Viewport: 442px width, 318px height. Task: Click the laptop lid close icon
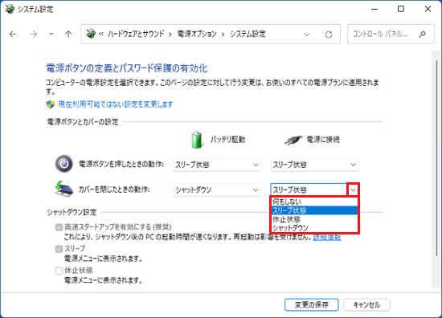click(x=64, y=189)
